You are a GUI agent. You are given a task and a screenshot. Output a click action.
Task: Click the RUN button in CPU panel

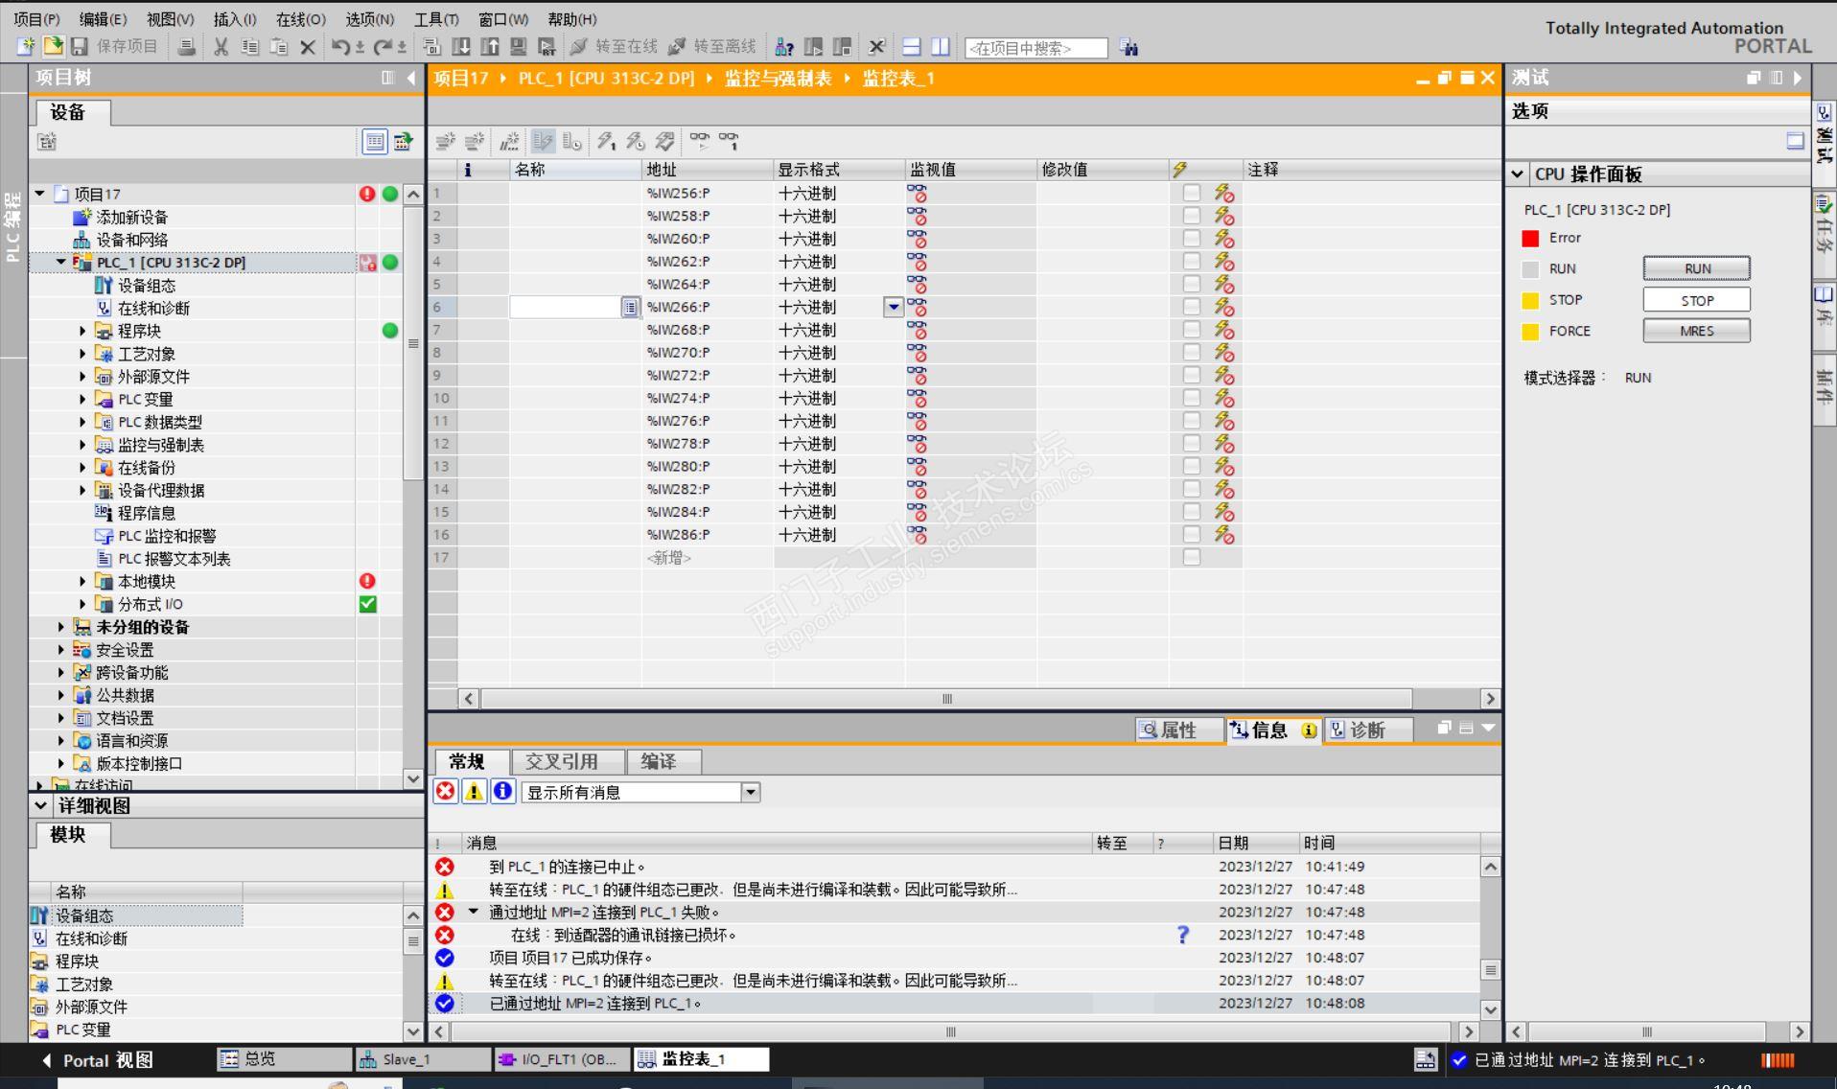pyautogui.click(x=1696, y=268)
